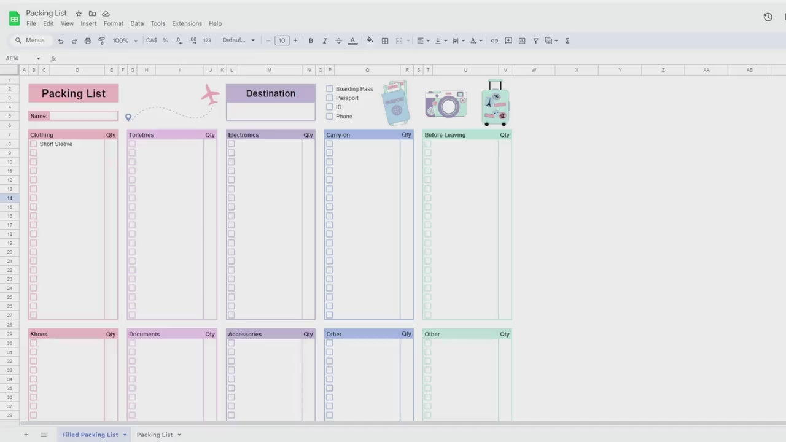Select the paint format roller tool

tap(102, 41)
